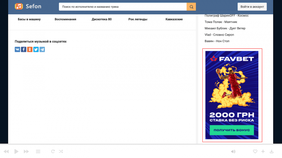
Task: Click the Войти в аккаунт button
Action: pyautogui.click(x=252, y=7)
